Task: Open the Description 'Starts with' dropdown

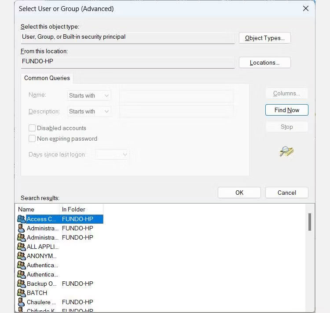Action: click(x=89, y=111)
